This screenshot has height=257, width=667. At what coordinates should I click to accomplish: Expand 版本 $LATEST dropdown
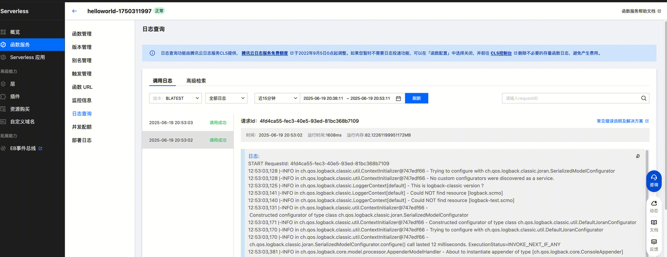[176, 98]
